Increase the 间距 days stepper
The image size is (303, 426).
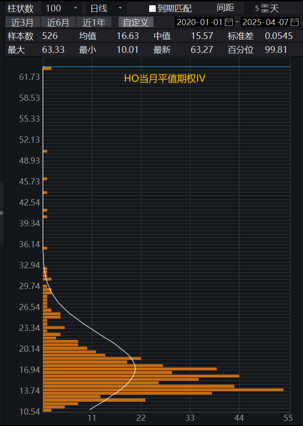coord(264,6)
